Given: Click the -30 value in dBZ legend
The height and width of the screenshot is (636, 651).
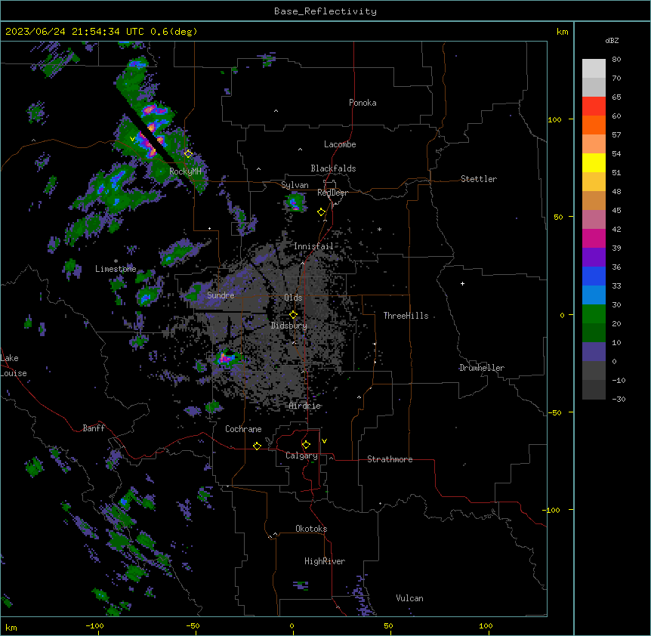Looking at the screenshot, I should [619, 400].
